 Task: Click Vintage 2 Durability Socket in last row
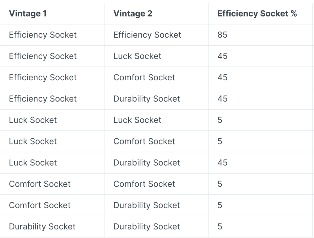(x=147, y=227)
